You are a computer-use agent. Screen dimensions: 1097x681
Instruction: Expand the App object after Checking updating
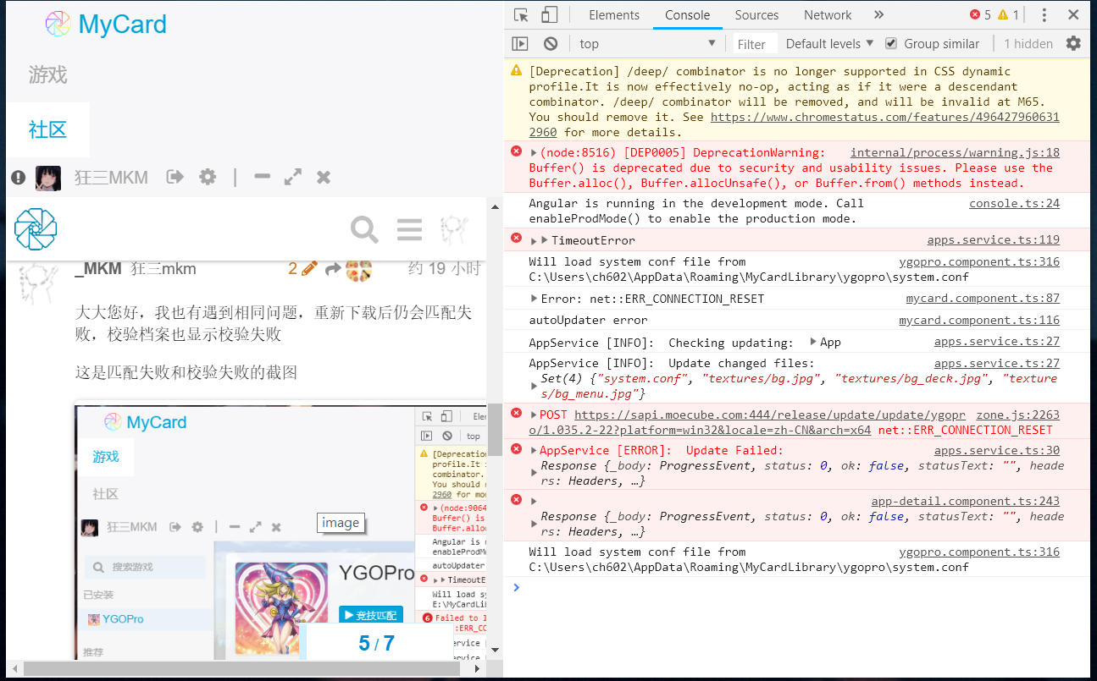(813, 342)
